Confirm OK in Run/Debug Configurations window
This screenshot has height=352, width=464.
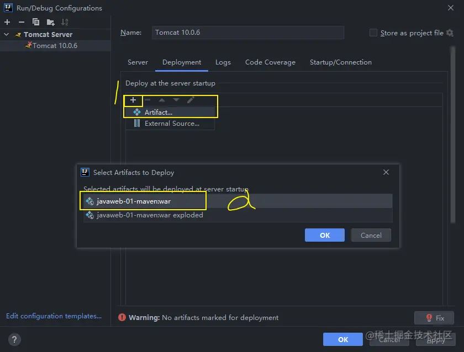[342, 339]
